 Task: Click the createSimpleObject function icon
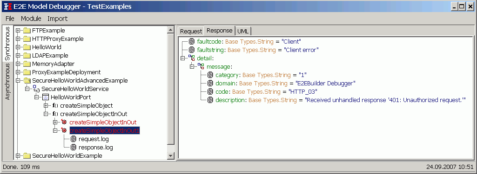[55, 105]
